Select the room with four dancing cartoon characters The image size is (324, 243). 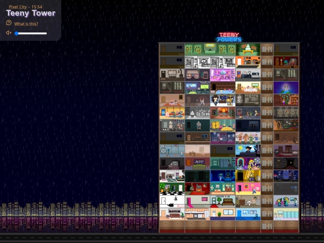point(248,138)
